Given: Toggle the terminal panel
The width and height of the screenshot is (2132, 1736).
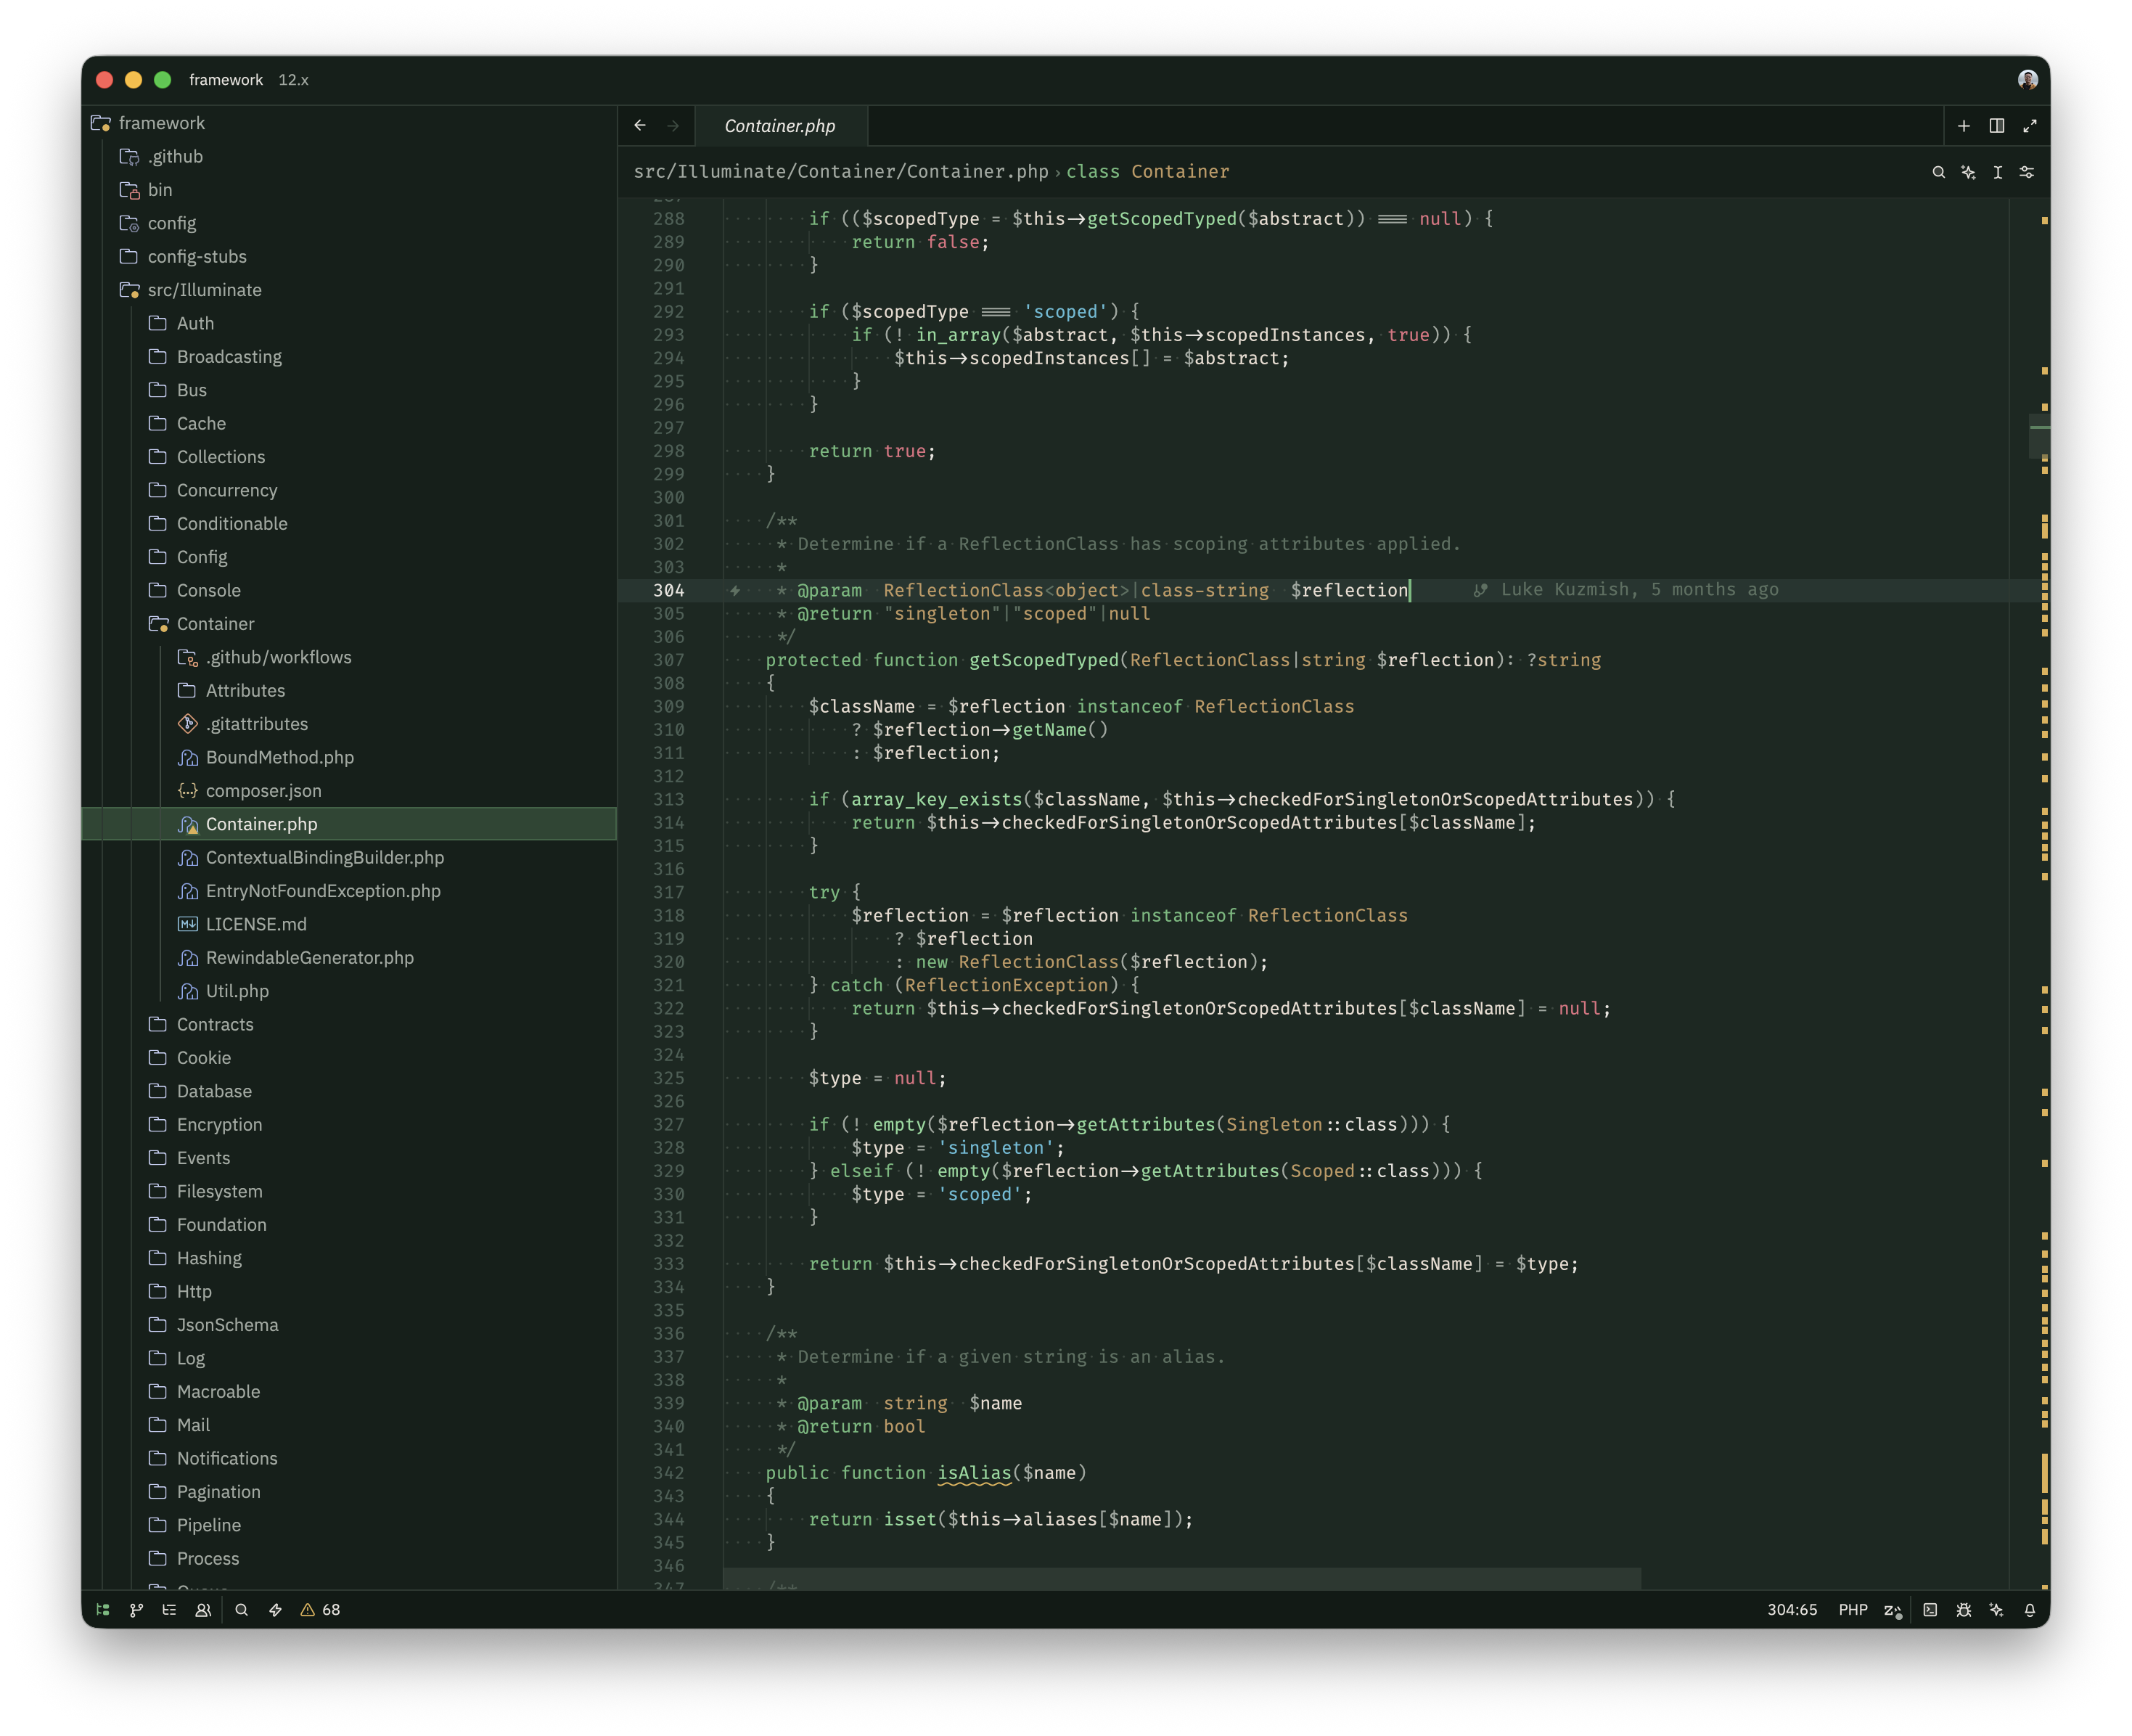Looking at the screenshot, I should click(x=1930, y=1610).
